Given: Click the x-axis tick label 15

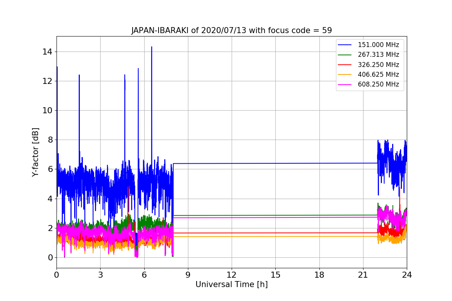Looking at the screenshot, I should click(275, 275).
